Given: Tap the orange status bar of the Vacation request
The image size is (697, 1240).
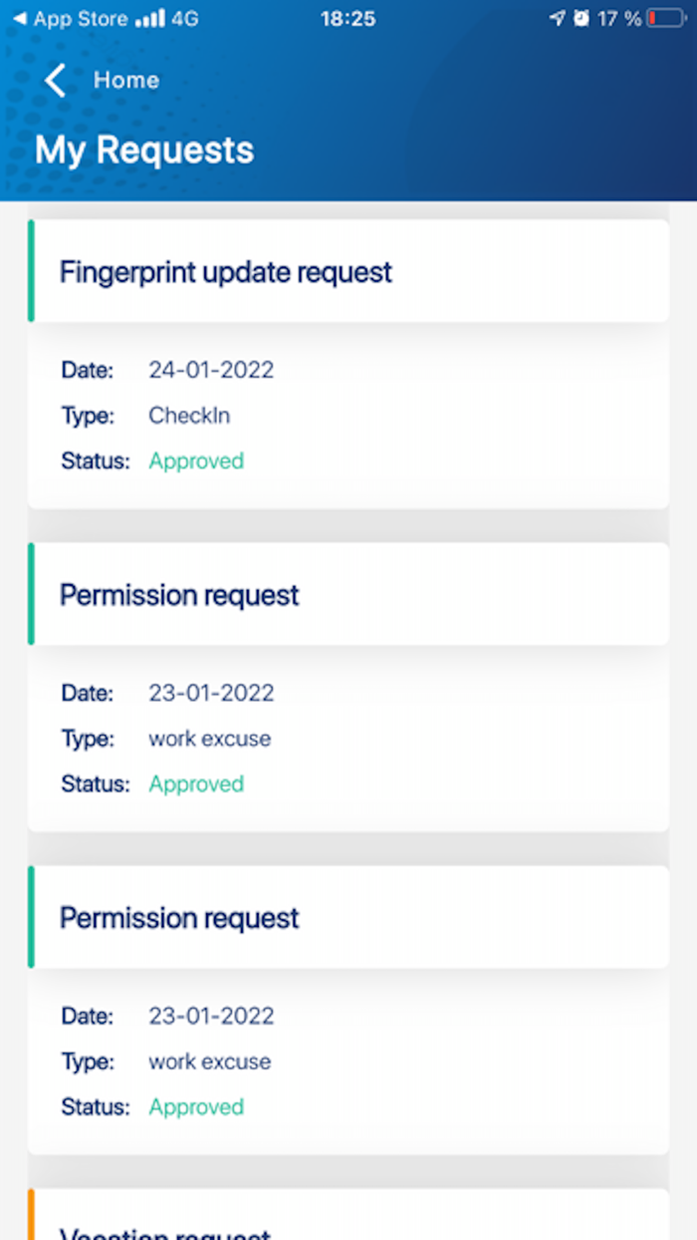Looking at the screenshot, I should point(31,1214).
